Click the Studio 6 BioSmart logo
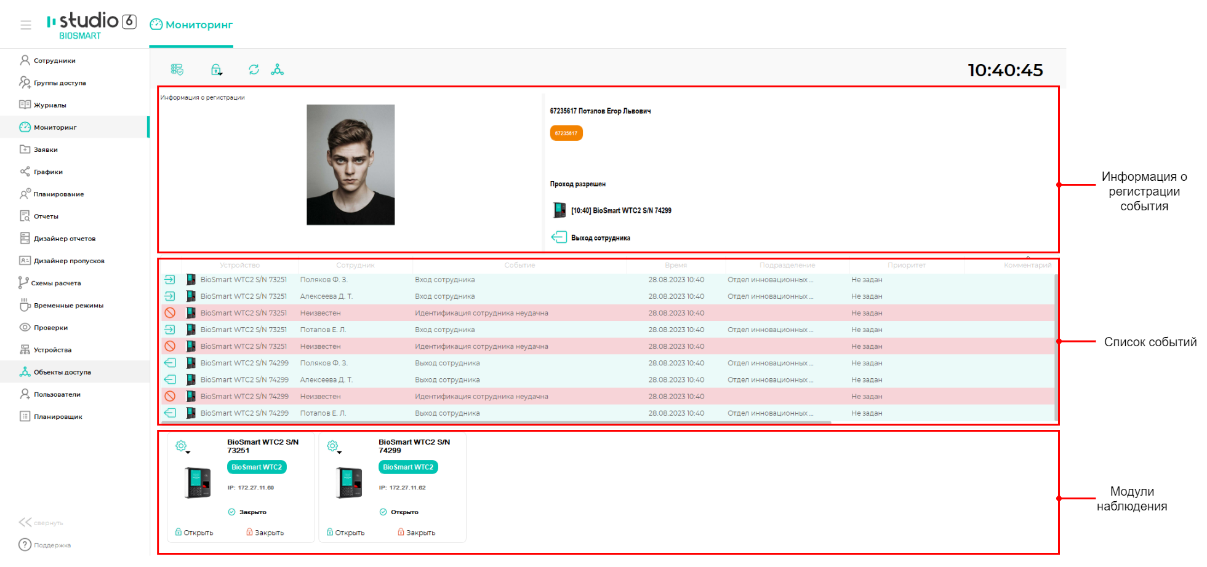 [x=91, y=25]
